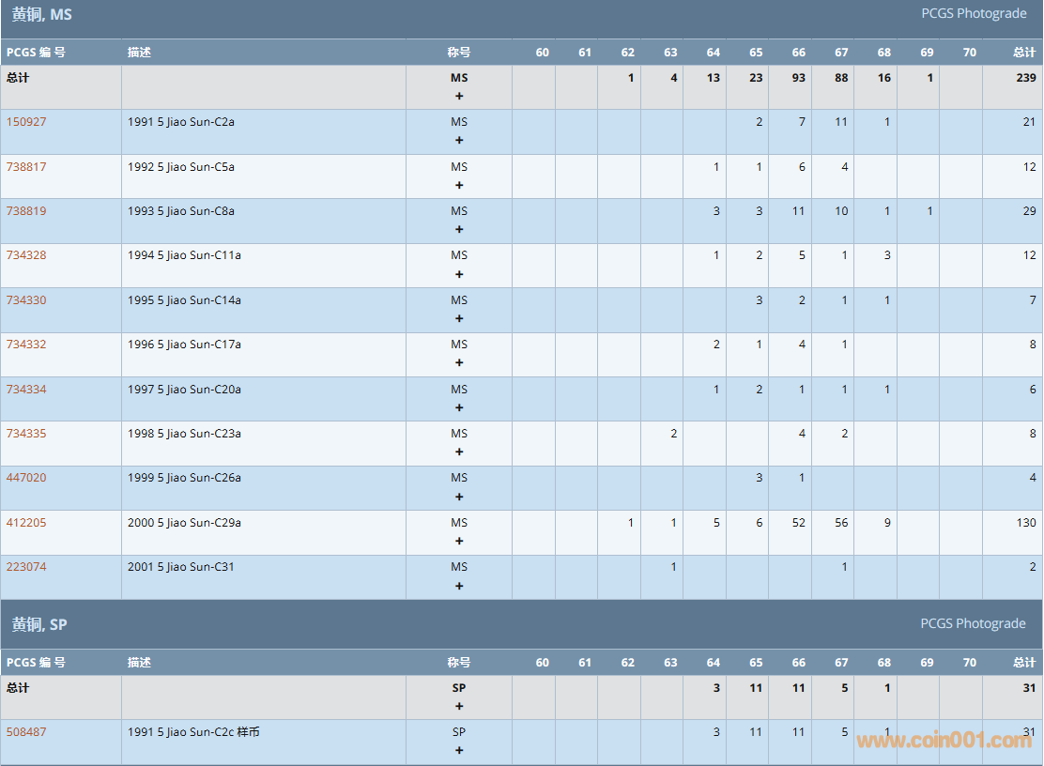Image resolution: width=1044 pixels, height=766 pixels.
Task: Expand plus grade for 2000 Sun-C29a row
Action: (x=459, y=542)
